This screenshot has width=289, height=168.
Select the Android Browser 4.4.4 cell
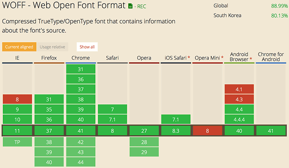pyautogui.click(x=239, y=119)
